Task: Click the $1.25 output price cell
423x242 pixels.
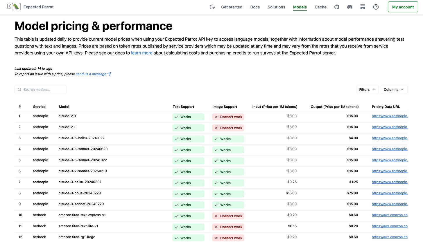Action: click(x=354, y=182)
